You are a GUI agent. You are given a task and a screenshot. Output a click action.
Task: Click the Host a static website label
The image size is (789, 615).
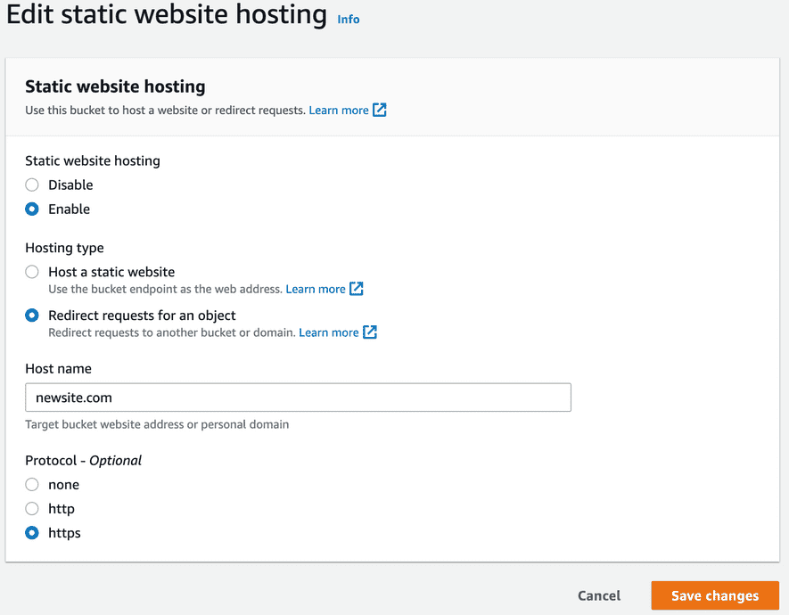[111, 272]
